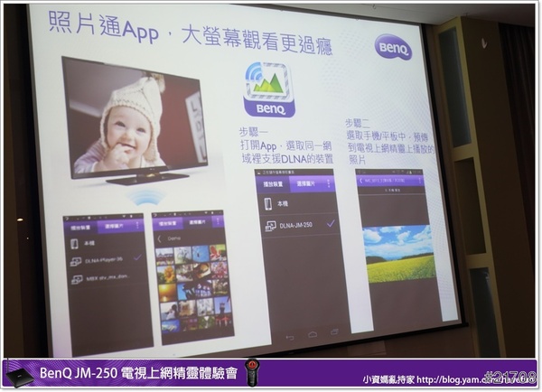Open overflow menu in the DLNA-Player 36 phone screen
Screen dimensions: 542x392
(137, 226)
